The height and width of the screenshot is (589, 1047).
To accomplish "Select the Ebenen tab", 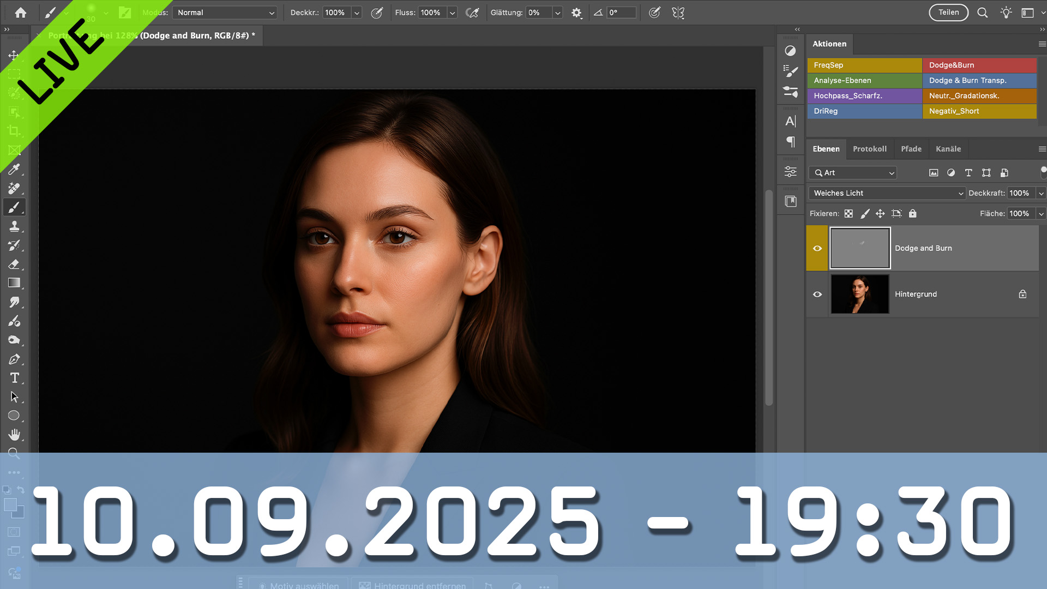I will point(826,149).
